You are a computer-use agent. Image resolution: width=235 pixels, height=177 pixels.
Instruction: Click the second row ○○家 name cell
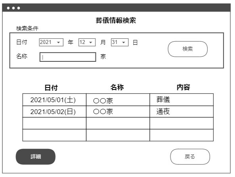tap(118, 112)
